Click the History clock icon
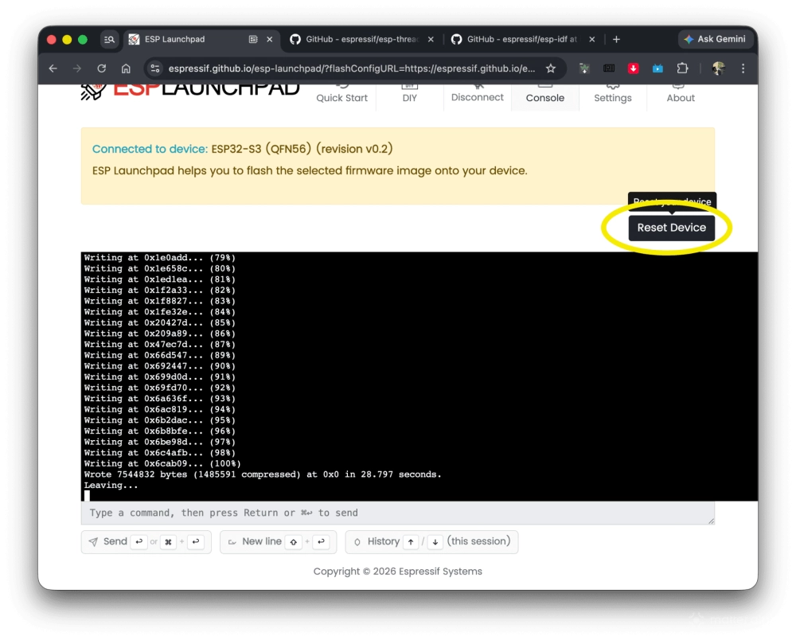The width and height of the screenshot is (796, 640). (357, 542)
